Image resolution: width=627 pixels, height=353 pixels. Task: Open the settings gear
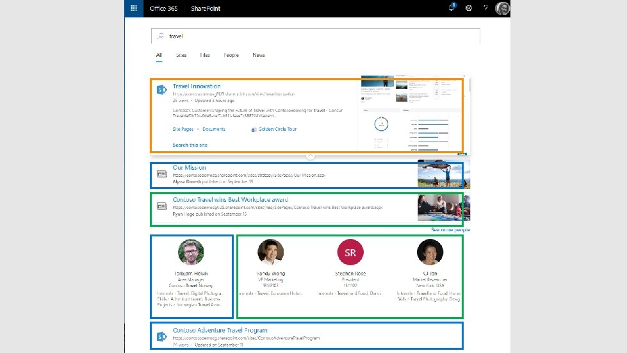[x=469, y=8]
